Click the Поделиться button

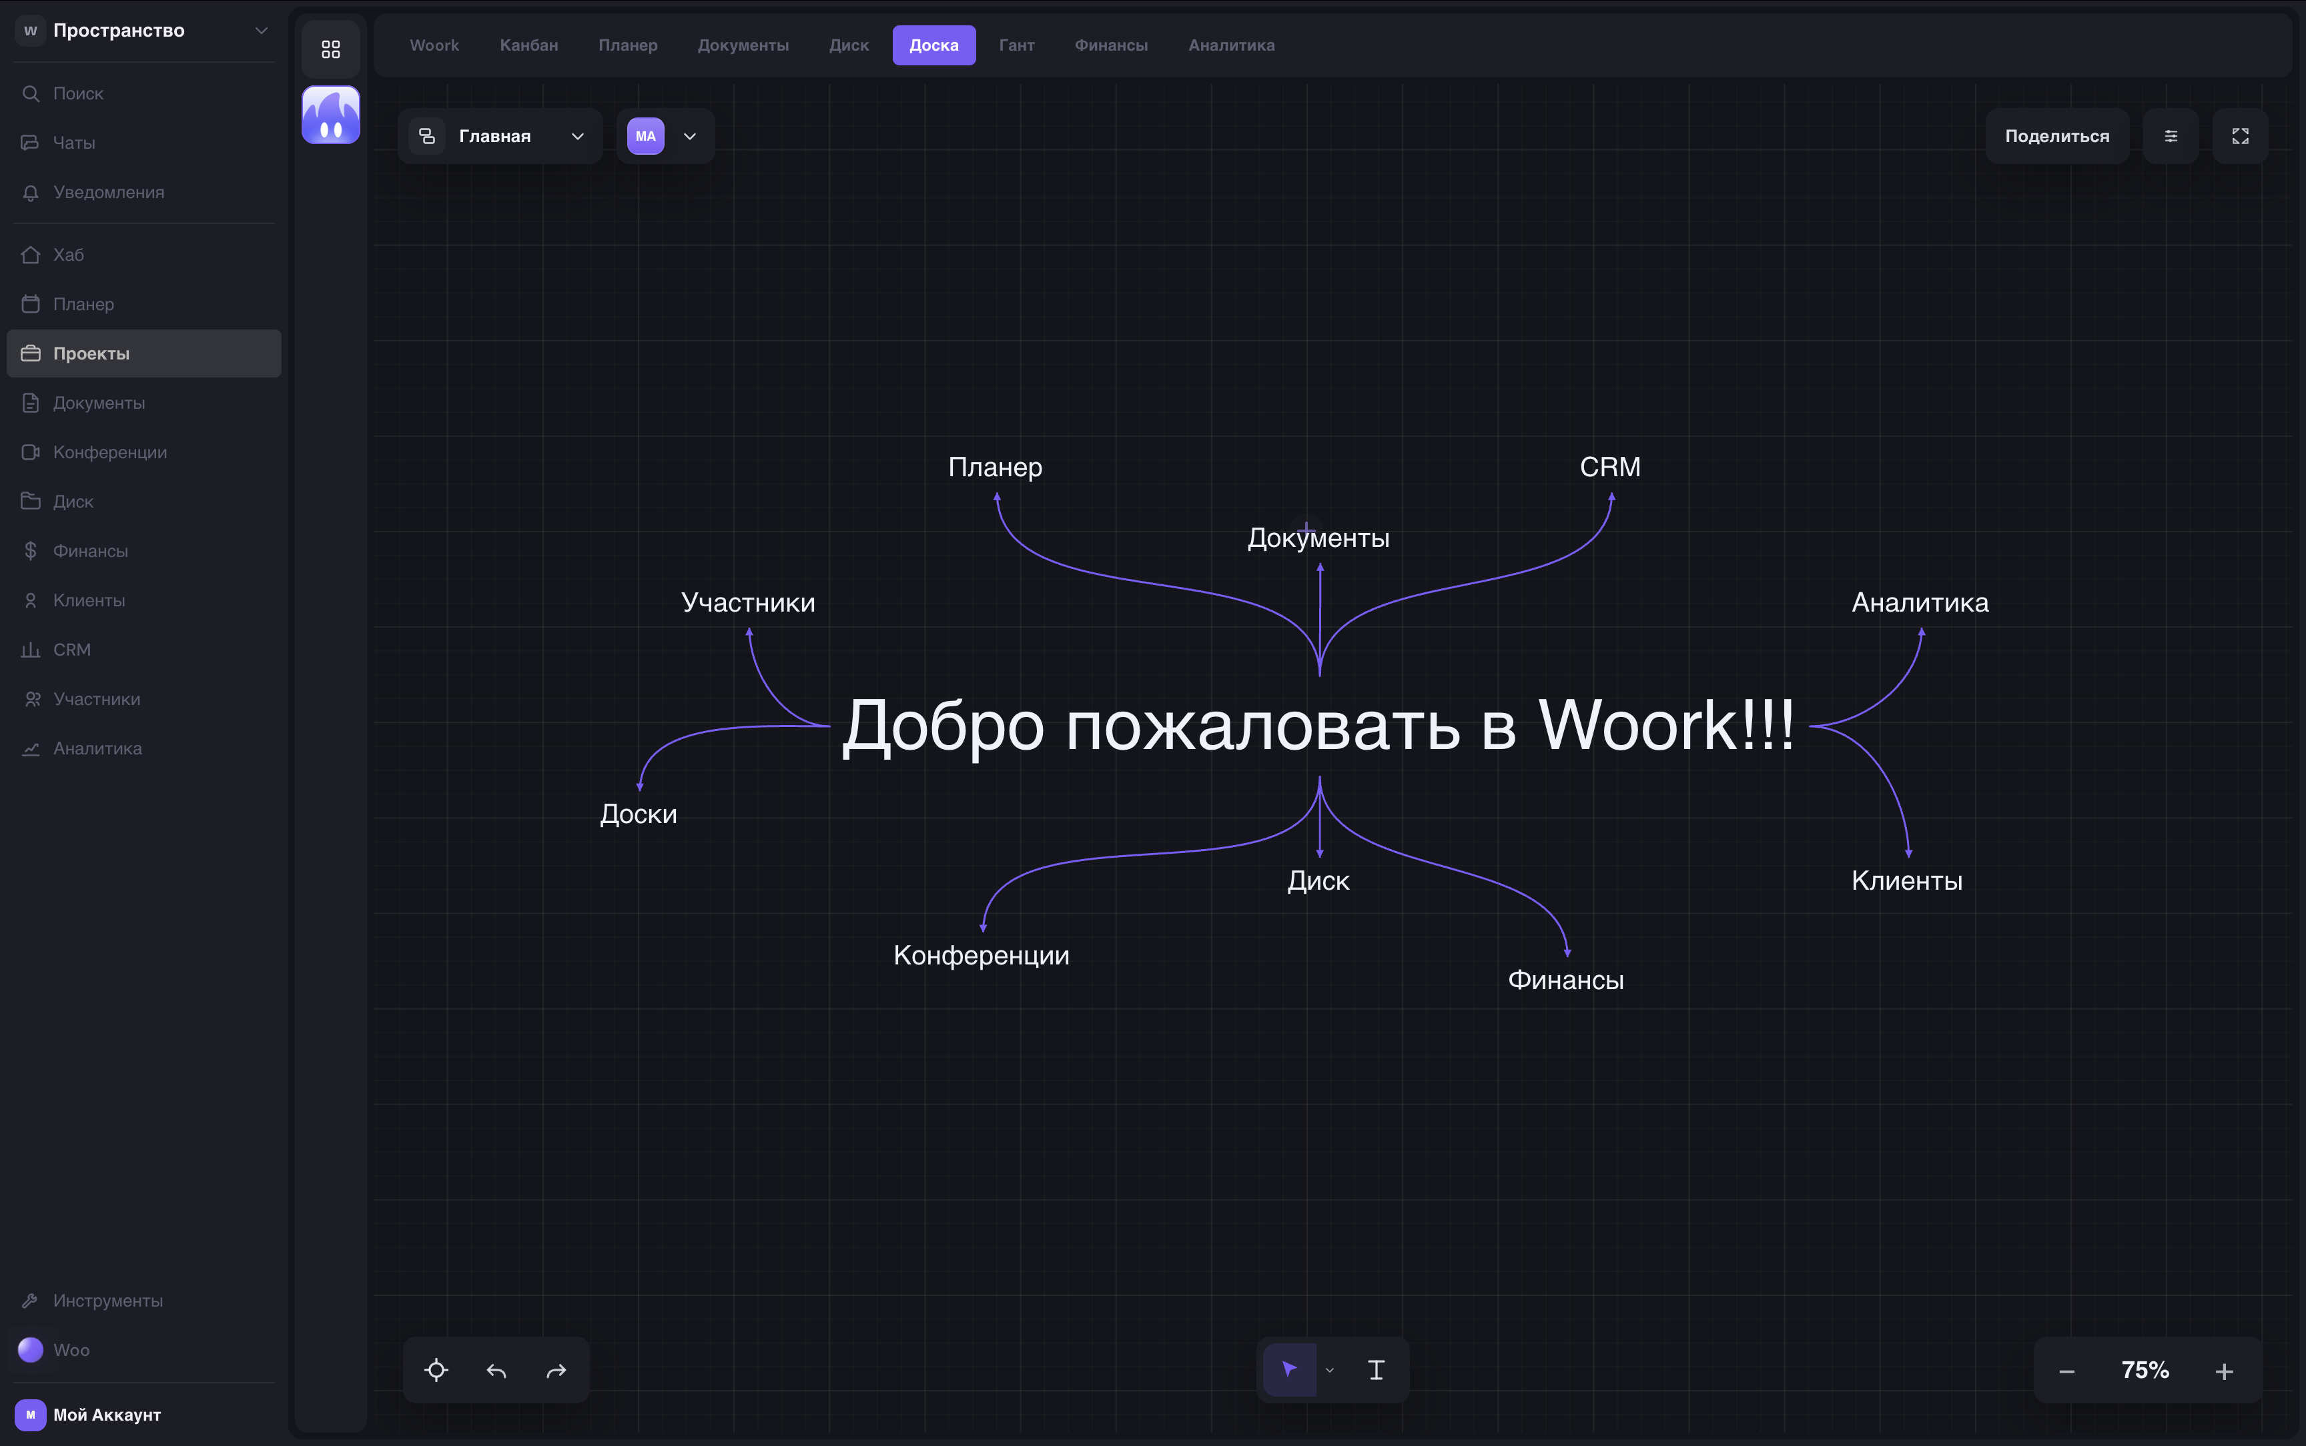tap(2055, 135)
